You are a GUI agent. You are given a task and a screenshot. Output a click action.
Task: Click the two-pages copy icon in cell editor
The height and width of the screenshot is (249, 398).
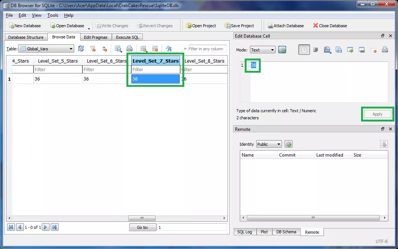pyautogui.click(x=339, y=50)
